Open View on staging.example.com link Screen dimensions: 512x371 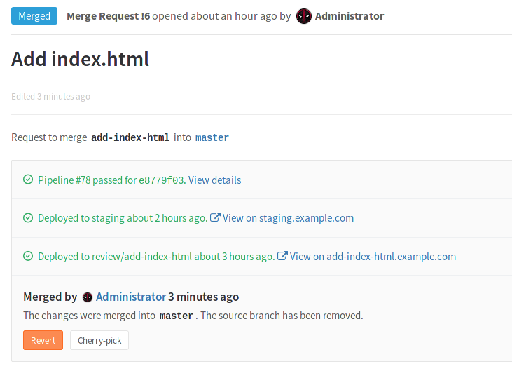click(x=288, y=218)
